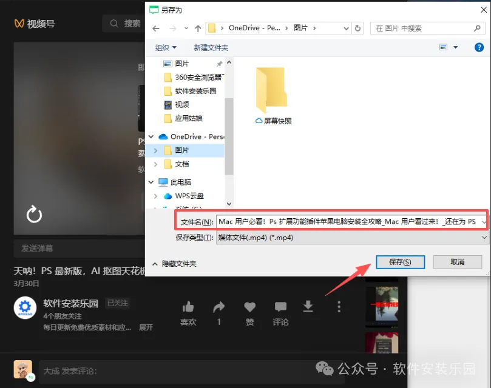Open address bar path history dropdown
The width and height of the screenshot is (491, 388).
point(346,28)
